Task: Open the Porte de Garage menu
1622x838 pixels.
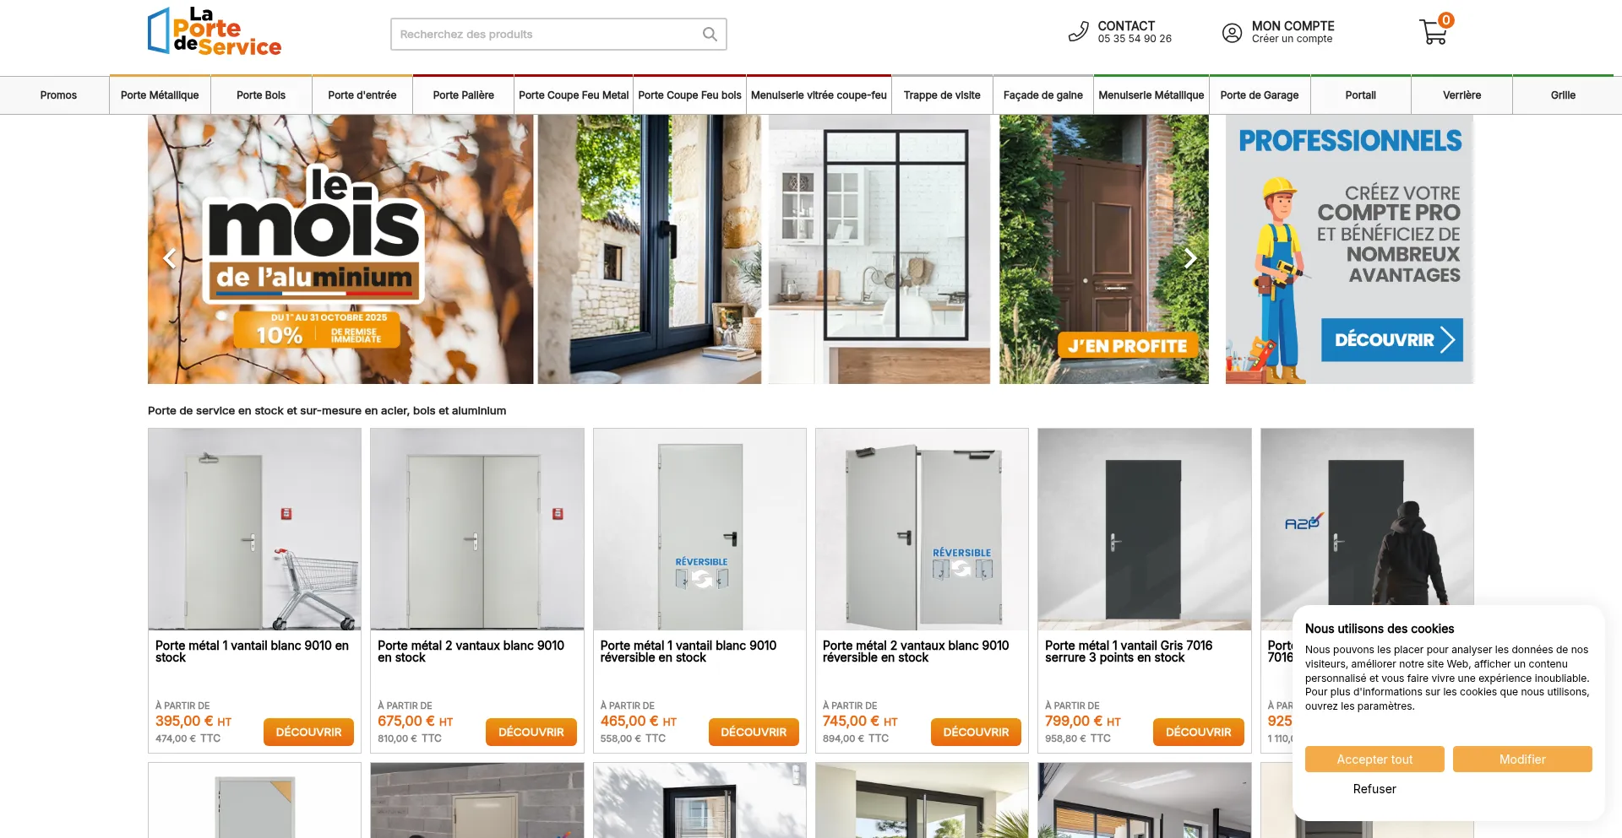Action: (x=1259, y=95)
